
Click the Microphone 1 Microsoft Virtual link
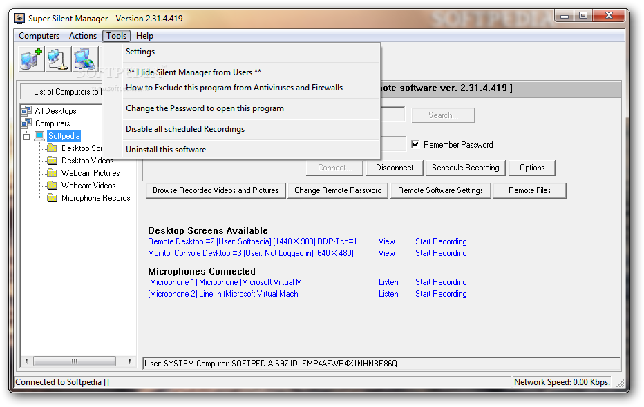225,282
